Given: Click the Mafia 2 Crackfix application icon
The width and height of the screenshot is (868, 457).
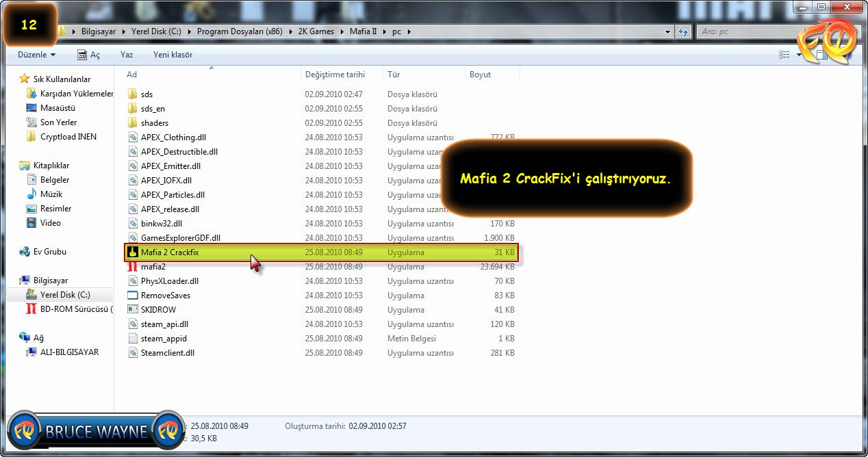Looking at the screenshot, I should [133, 252].
